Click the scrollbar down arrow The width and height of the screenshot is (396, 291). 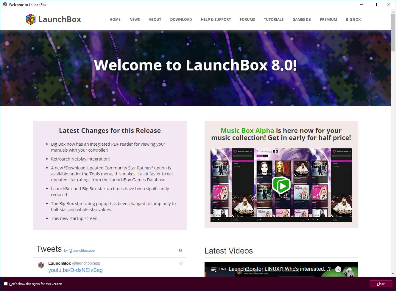393,274
